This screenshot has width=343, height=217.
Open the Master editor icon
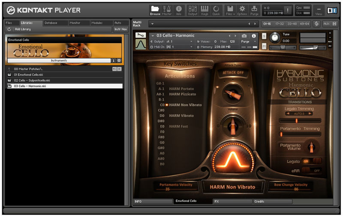point(167,10)
